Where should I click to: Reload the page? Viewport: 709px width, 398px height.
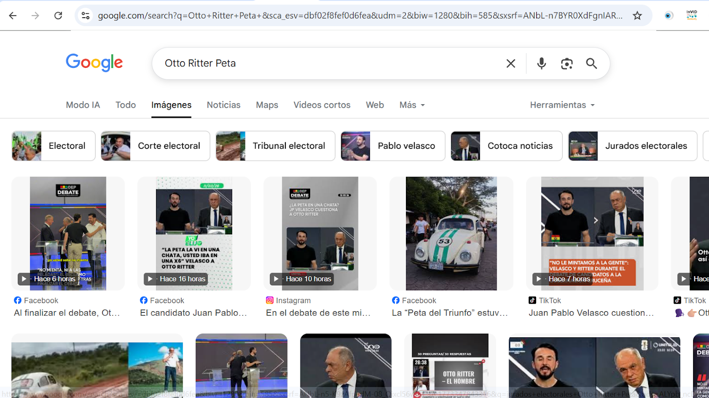click(58, 16)
